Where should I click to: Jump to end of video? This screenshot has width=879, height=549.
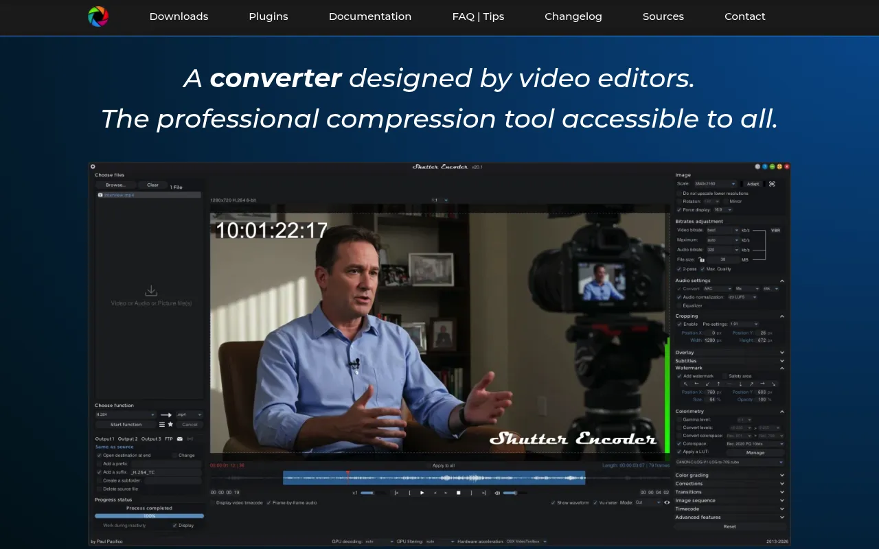coord(483,493)
